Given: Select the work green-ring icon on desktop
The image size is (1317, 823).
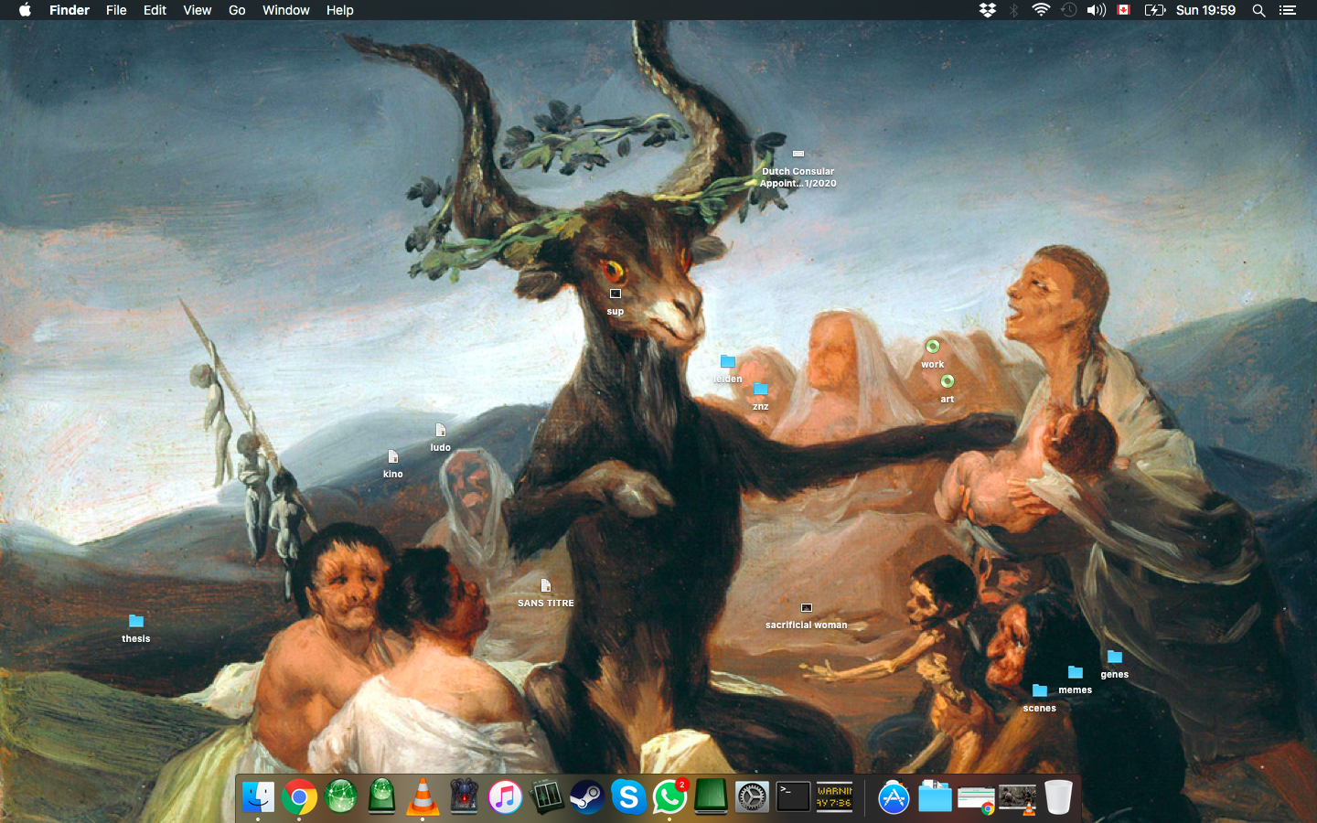Looking at the screenshot, I should coord(933,347).
